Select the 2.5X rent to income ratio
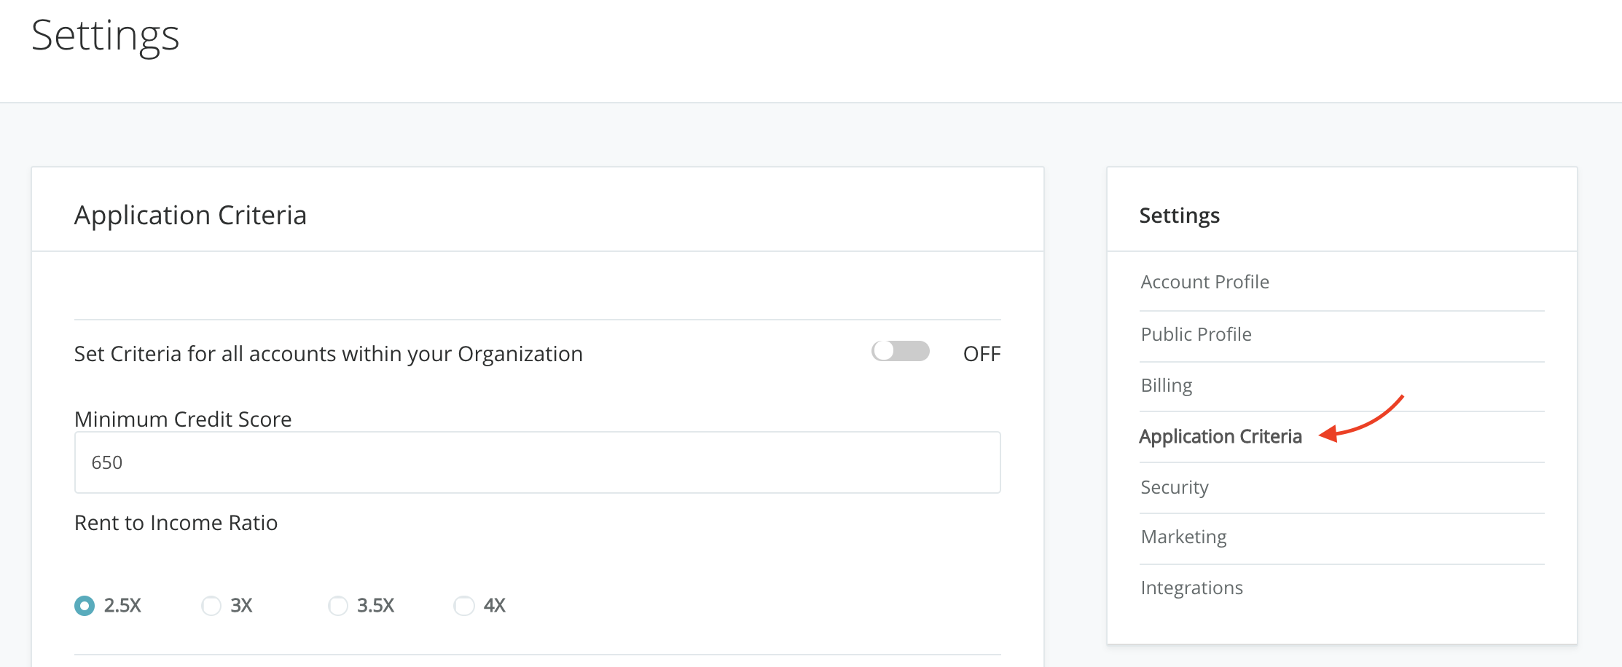 pyautogui.click(x=85, y=606)
